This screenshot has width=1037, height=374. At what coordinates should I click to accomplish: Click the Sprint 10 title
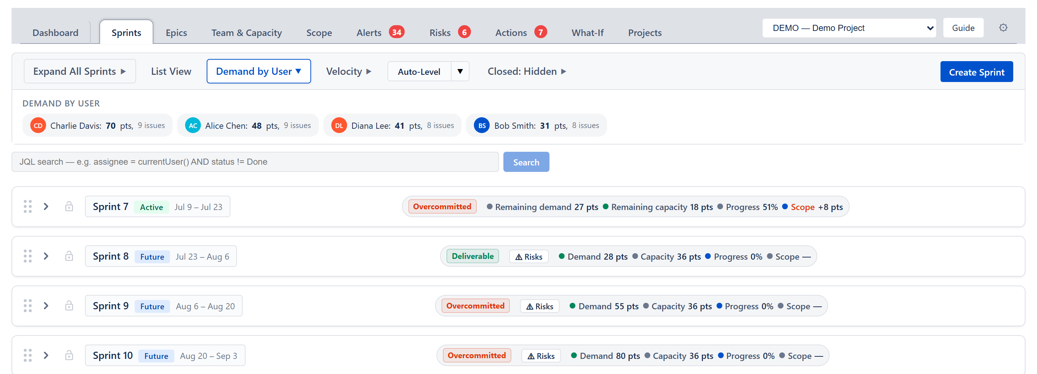[113, 356]
